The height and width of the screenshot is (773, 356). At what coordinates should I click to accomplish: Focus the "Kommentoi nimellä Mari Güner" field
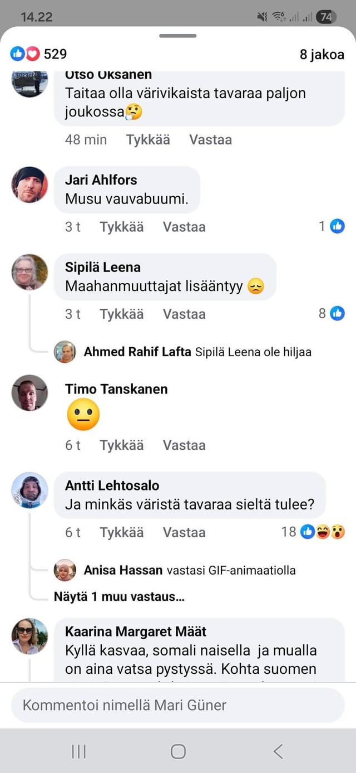tap(178, 705)
